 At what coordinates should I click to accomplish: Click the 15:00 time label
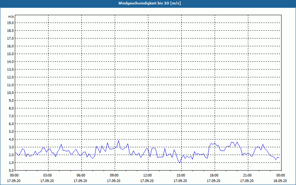pyautogui.click(x=181, y=175)
